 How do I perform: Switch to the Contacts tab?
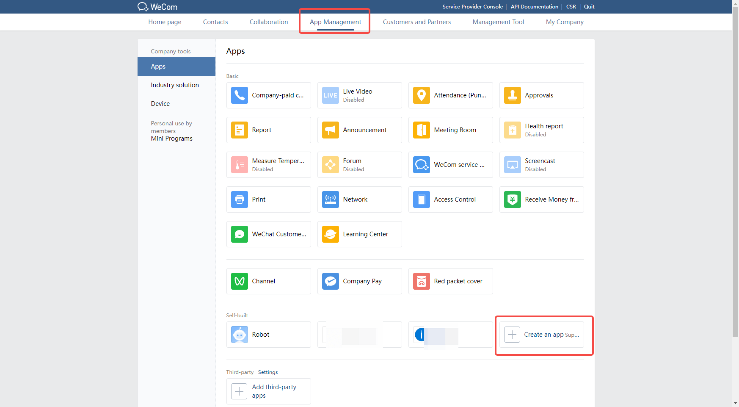click(x=215, y=22)
